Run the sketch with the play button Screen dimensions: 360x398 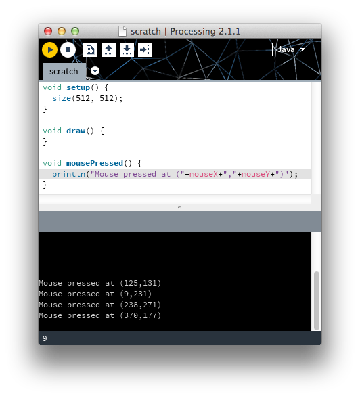point(49,49)
